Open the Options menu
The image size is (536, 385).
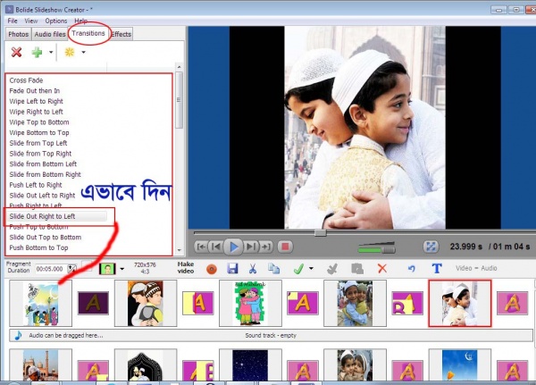coord(56,21)
